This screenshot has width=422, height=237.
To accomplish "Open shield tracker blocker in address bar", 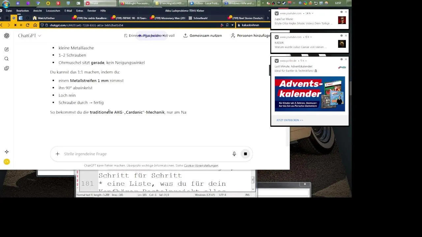I will pos(42,25).
